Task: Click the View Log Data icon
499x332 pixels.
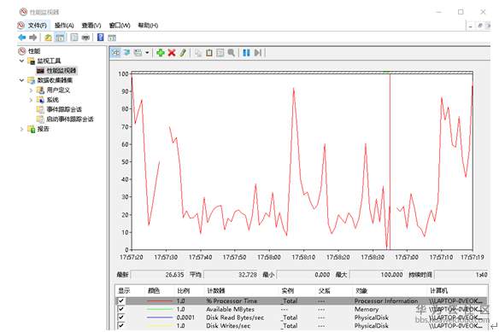Action: (126, 52)
